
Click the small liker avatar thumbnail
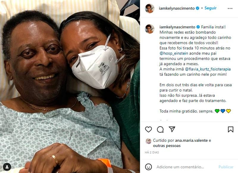coord(148,141)
